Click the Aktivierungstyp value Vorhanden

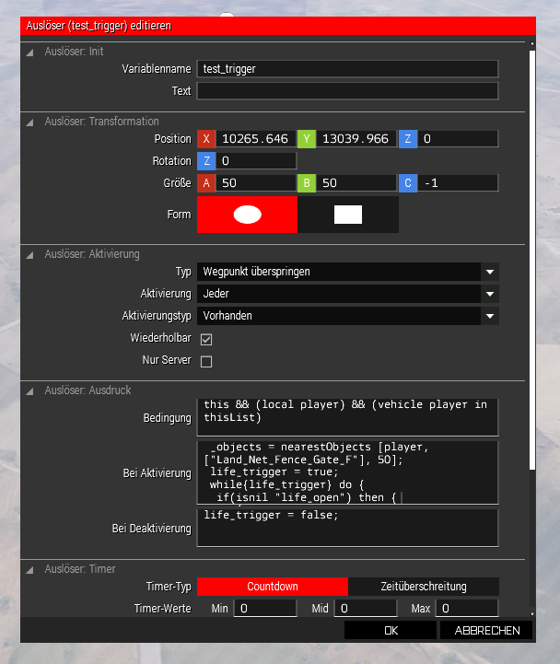tap(227, 316)
